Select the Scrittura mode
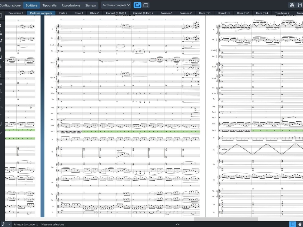Viewport: 303px width, 227px height. click(32, 5)
